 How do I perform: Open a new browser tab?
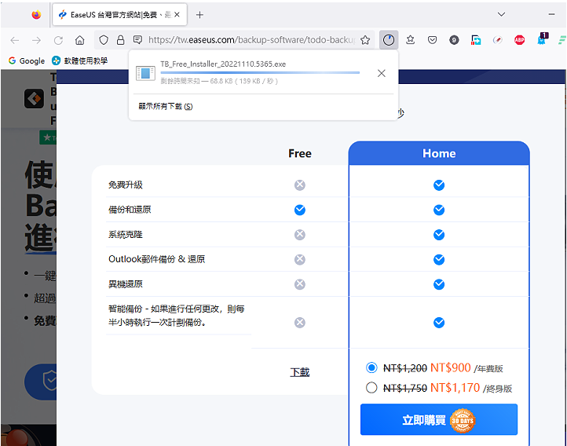pyautogui.click(x=199, y=15)
